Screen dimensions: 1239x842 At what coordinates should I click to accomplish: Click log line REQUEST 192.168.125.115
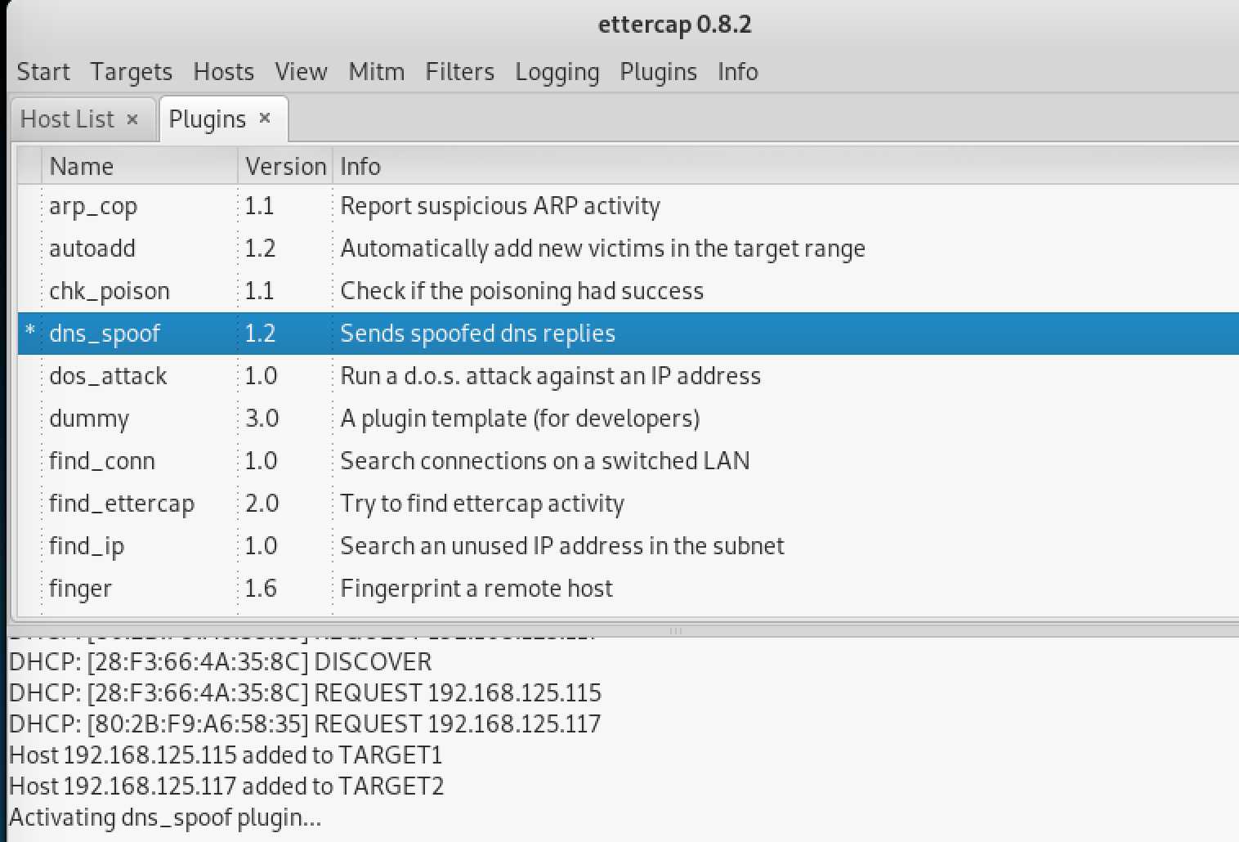click(x=305, y=693)
